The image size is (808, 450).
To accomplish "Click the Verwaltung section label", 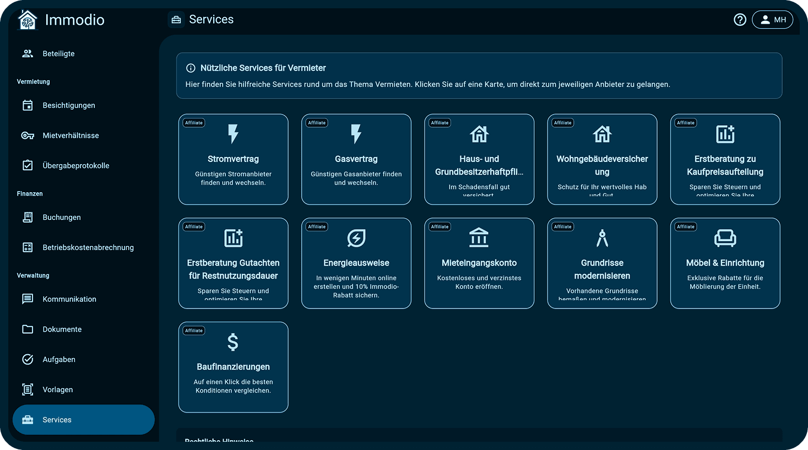I will pyautogui.click(x=33, y=275).
